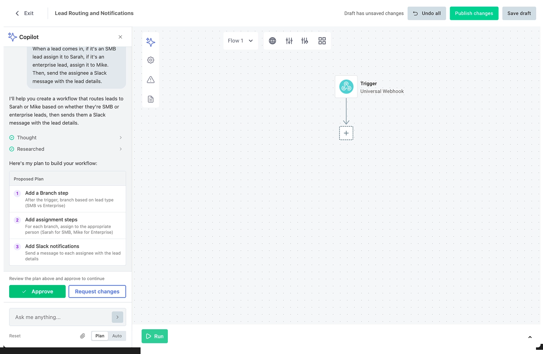Image resolution: width=543 pixels, height=354 pixels.
Task: Click the back arrow beside Exit
Action: [x=17, y=13]
